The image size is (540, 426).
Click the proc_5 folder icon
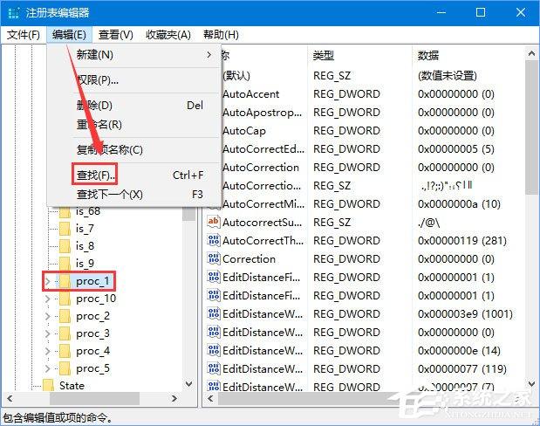(65, 368)
